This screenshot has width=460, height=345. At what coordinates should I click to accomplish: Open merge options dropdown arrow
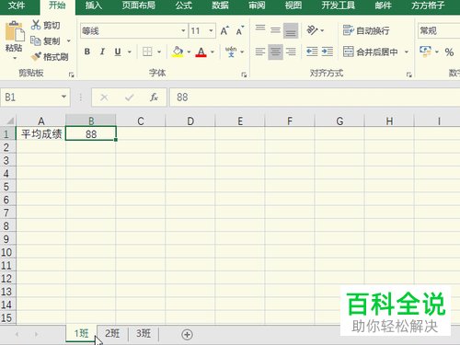(407, 52)
